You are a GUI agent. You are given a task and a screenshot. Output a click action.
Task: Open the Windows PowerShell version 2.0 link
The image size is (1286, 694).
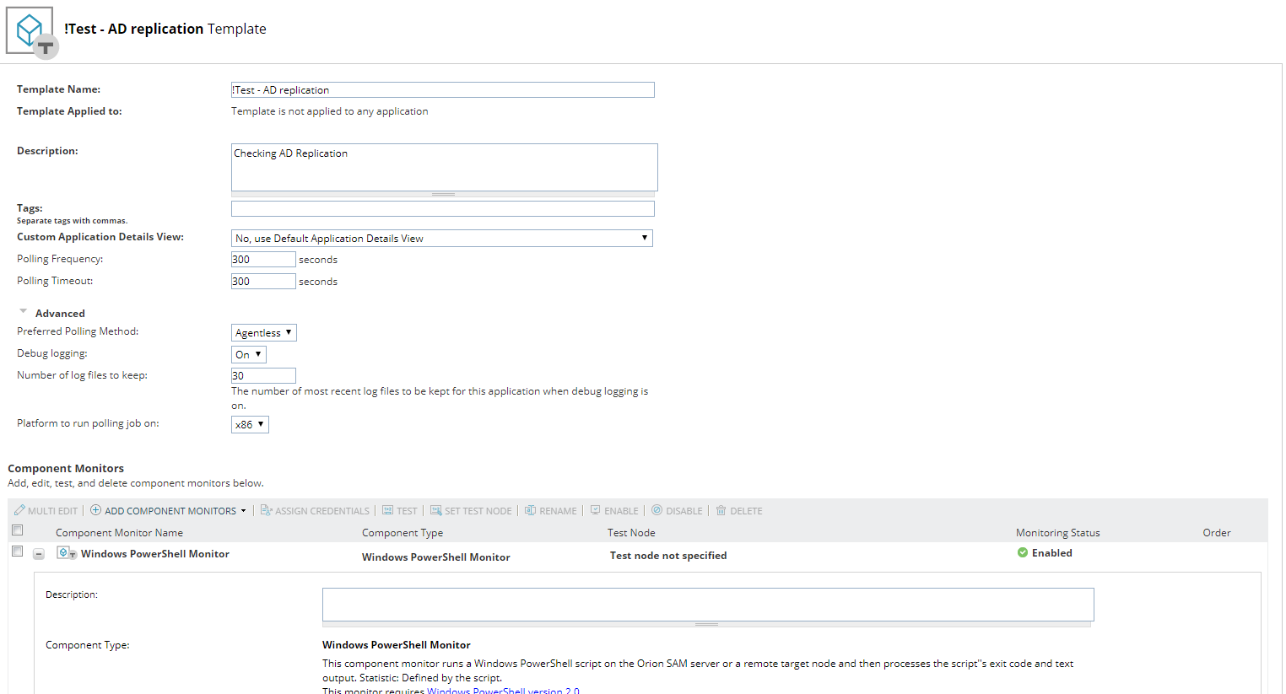[x=503, y=691]
